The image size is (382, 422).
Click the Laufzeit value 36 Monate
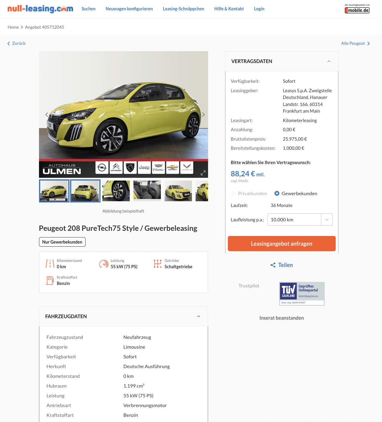[x=281, y=205]
